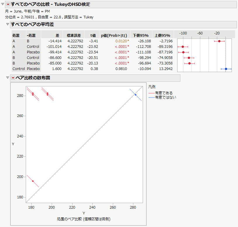Click the 220 tick label on the horizontal axis
Screen dimensions: 238x227
72,207
